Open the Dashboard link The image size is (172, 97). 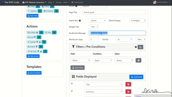click(77, 2)
